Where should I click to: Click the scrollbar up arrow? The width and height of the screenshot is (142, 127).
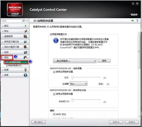pos(139,33)
